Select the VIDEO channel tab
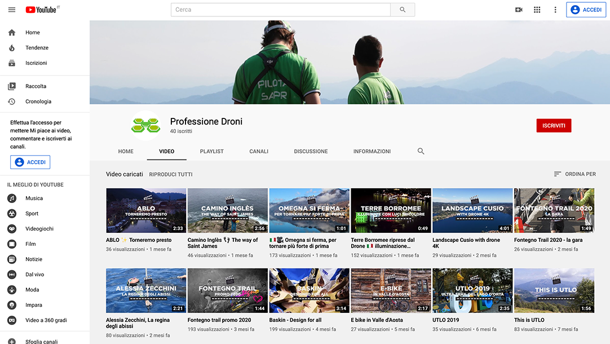Screen dimensions: 610x344 166,151
